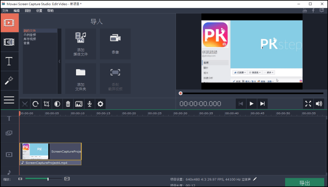This screenshot has height=187, width=328.
Task: Click the video track icon
Action: coord(9,155)
